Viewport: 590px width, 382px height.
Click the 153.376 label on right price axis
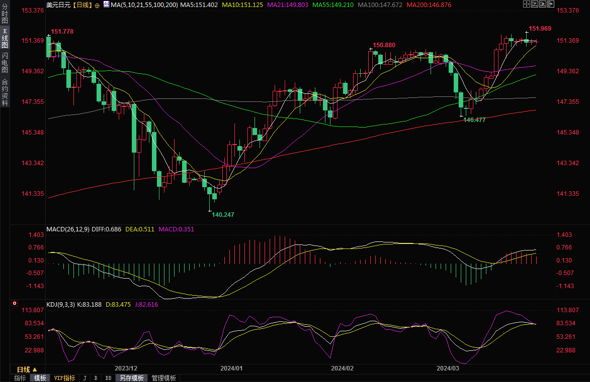click(x=568, y=11)
